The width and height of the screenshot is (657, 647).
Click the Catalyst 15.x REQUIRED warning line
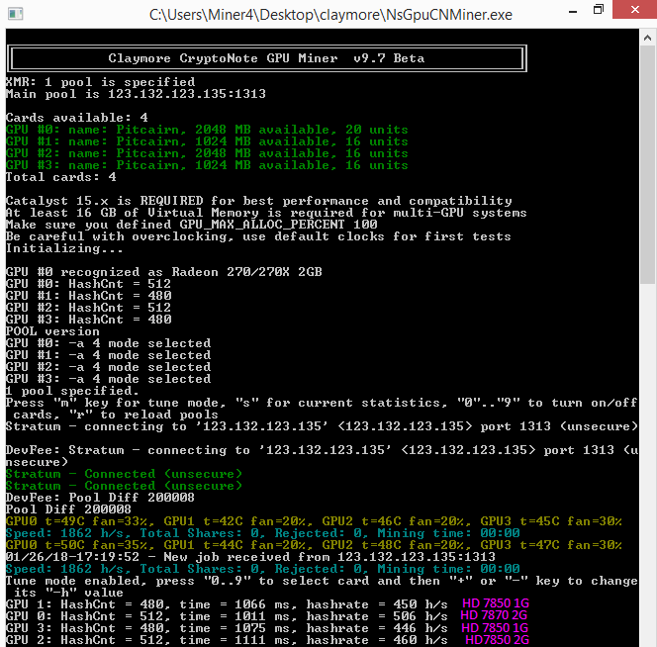click(x=259, y=201)
